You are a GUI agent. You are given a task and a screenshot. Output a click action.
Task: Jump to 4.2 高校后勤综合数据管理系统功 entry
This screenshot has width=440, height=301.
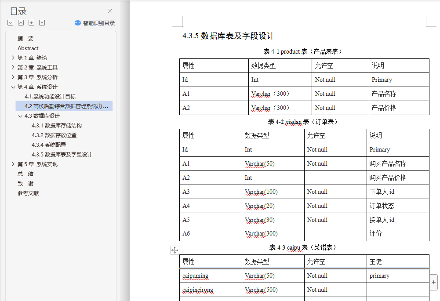pos(64,106)
